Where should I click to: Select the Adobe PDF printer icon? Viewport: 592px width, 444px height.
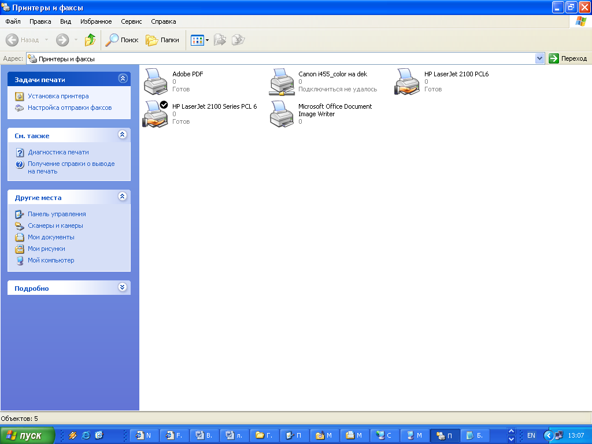tap(156, 81)
